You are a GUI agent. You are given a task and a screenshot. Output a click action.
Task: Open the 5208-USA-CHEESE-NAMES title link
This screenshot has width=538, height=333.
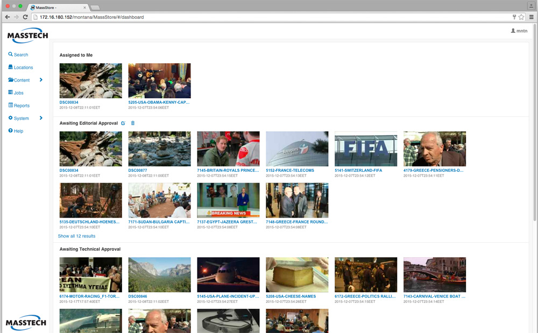(291, 296)
